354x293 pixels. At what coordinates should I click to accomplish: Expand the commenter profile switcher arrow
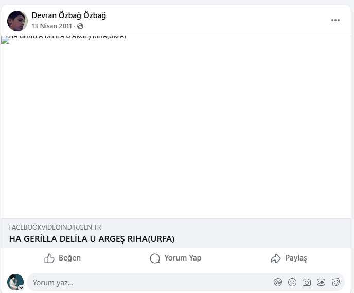pos(21,288)
